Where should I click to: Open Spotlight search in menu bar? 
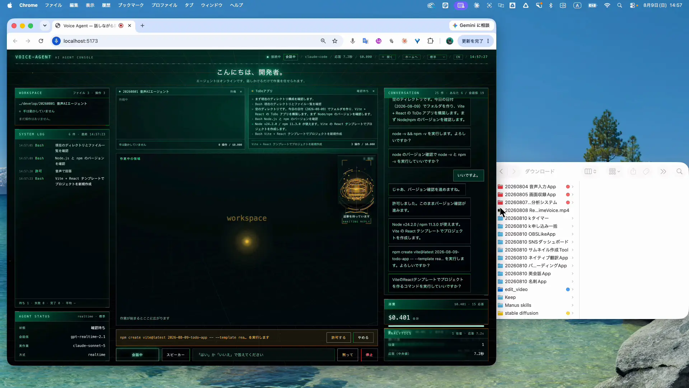(620, 5)
